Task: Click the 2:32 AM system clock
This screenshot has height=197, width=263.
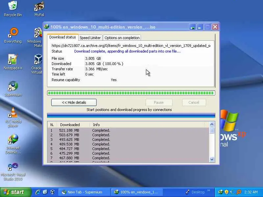Action: coord(251,192)
